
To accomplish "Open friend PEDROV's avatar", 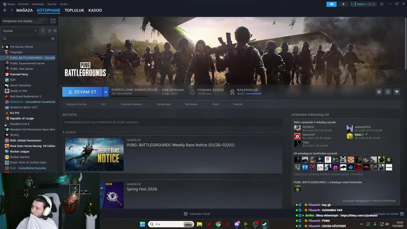I will (x=297, y=128).
